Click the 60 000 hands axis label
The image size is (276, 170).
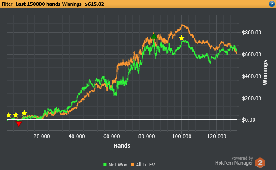tap(112, 136)
